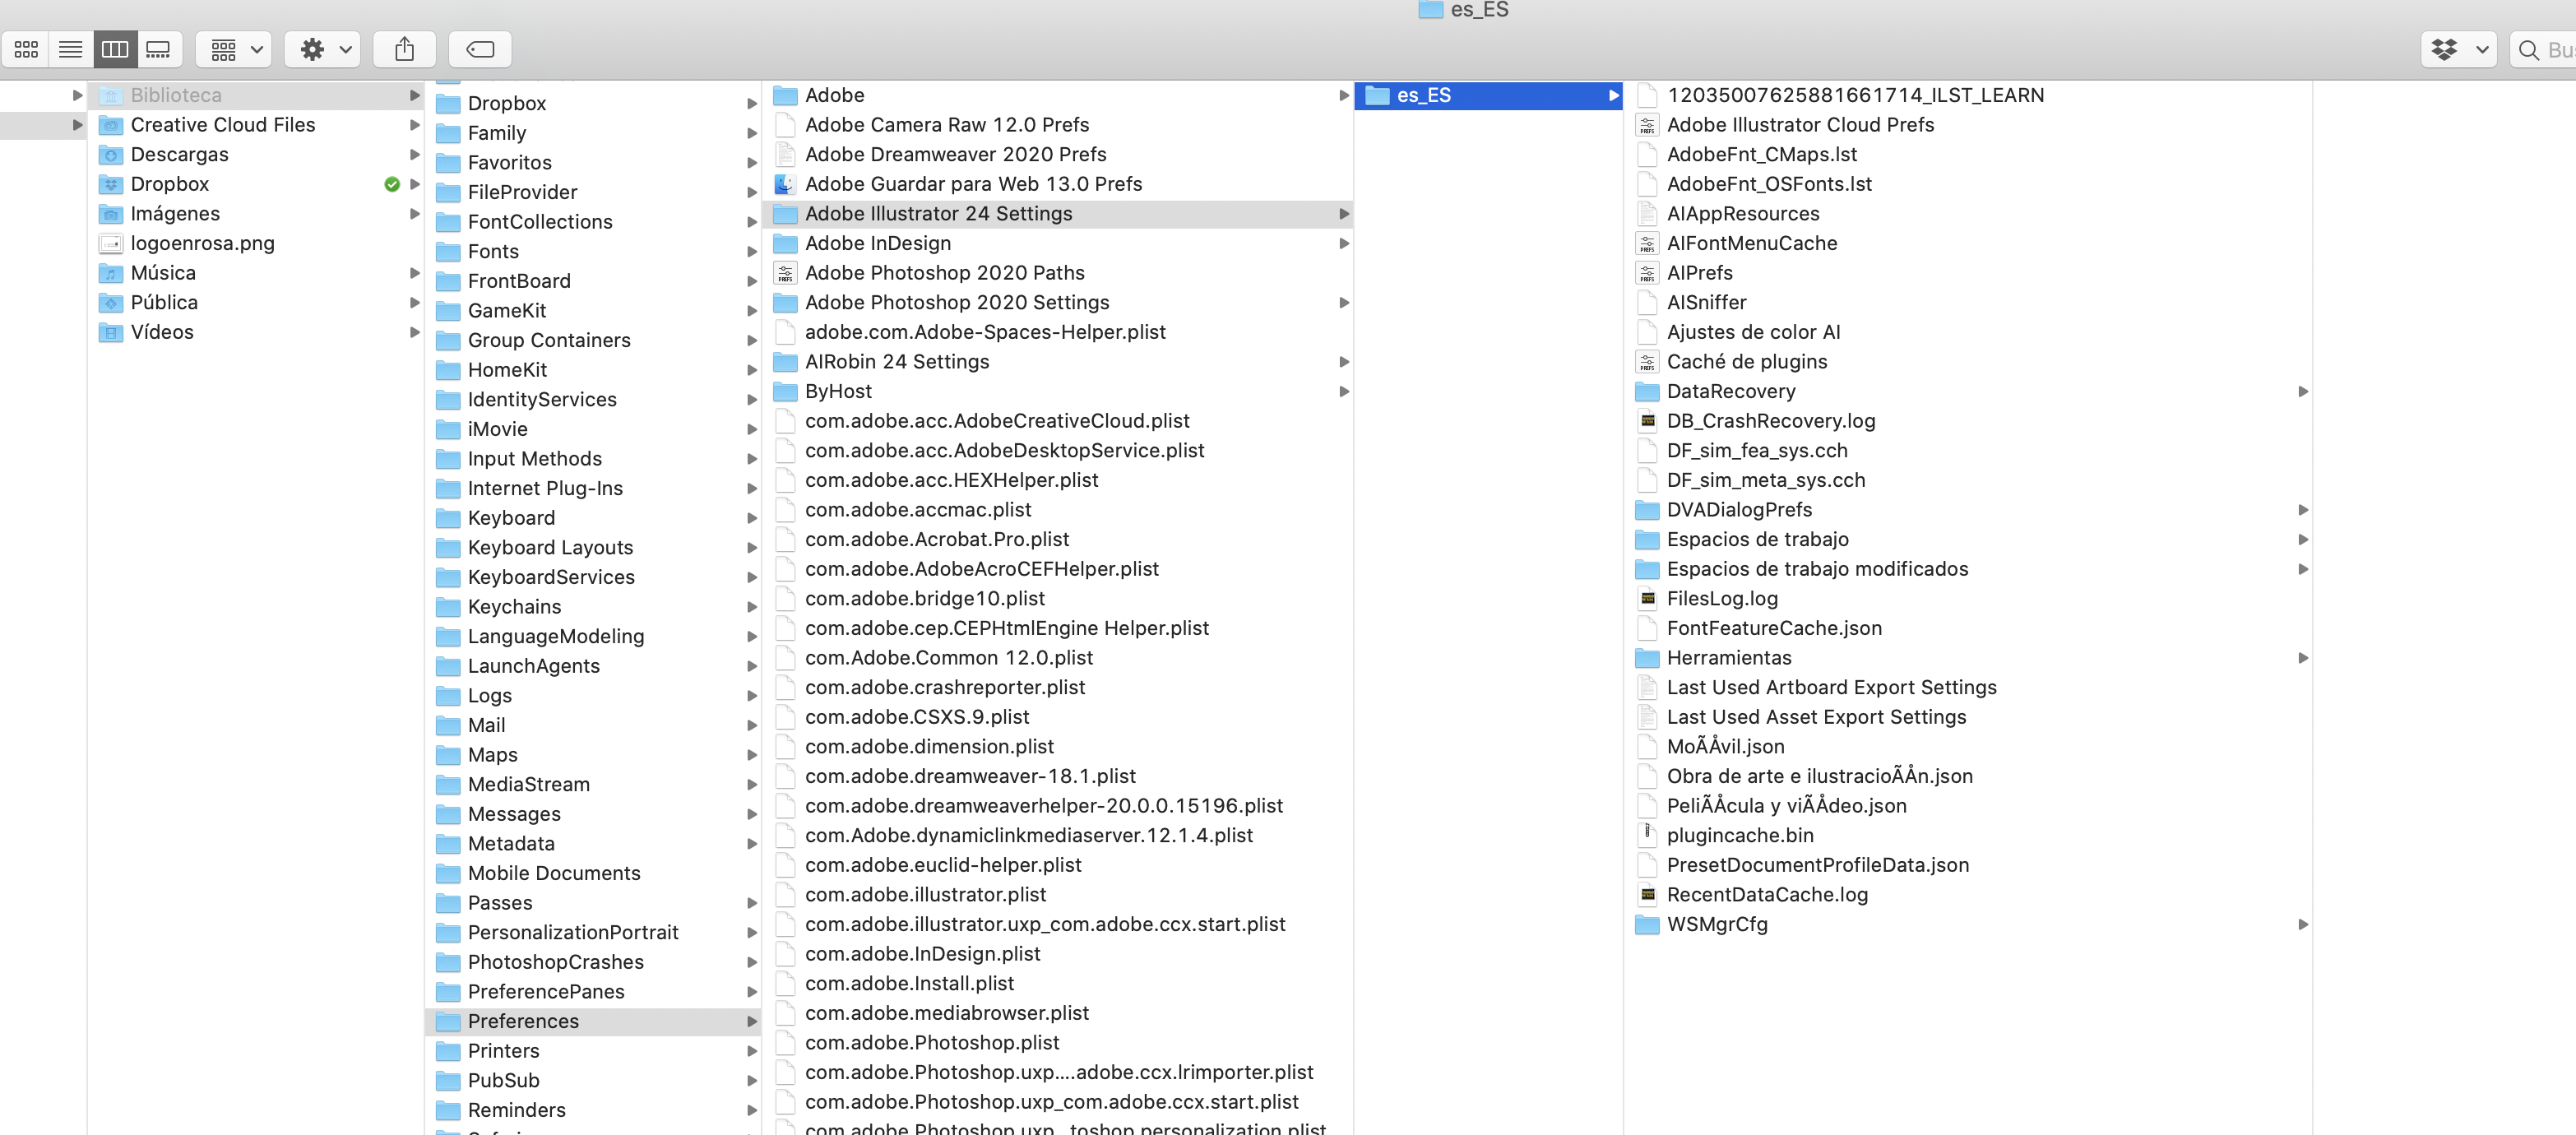Open the Herramientas folder
The width and height of the screenshot is (2576, 1135).
pos(1728,658)
